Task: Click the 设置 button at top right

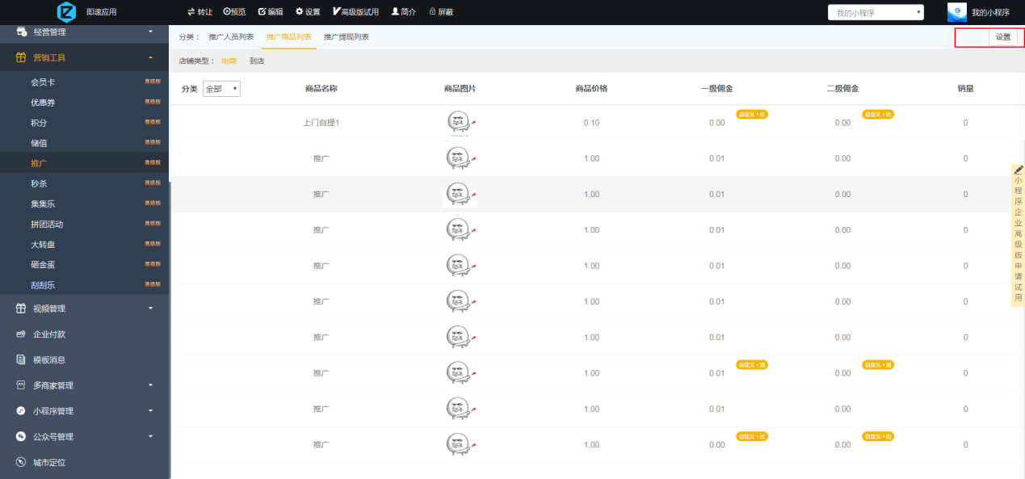Action: (x=1002, y=37)
